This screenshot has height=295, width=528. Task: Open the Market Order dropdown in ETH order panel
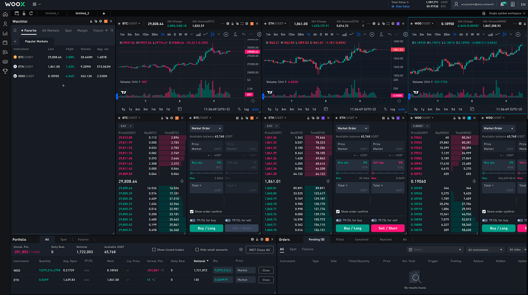pyautogui.click(x=352, y=128)
